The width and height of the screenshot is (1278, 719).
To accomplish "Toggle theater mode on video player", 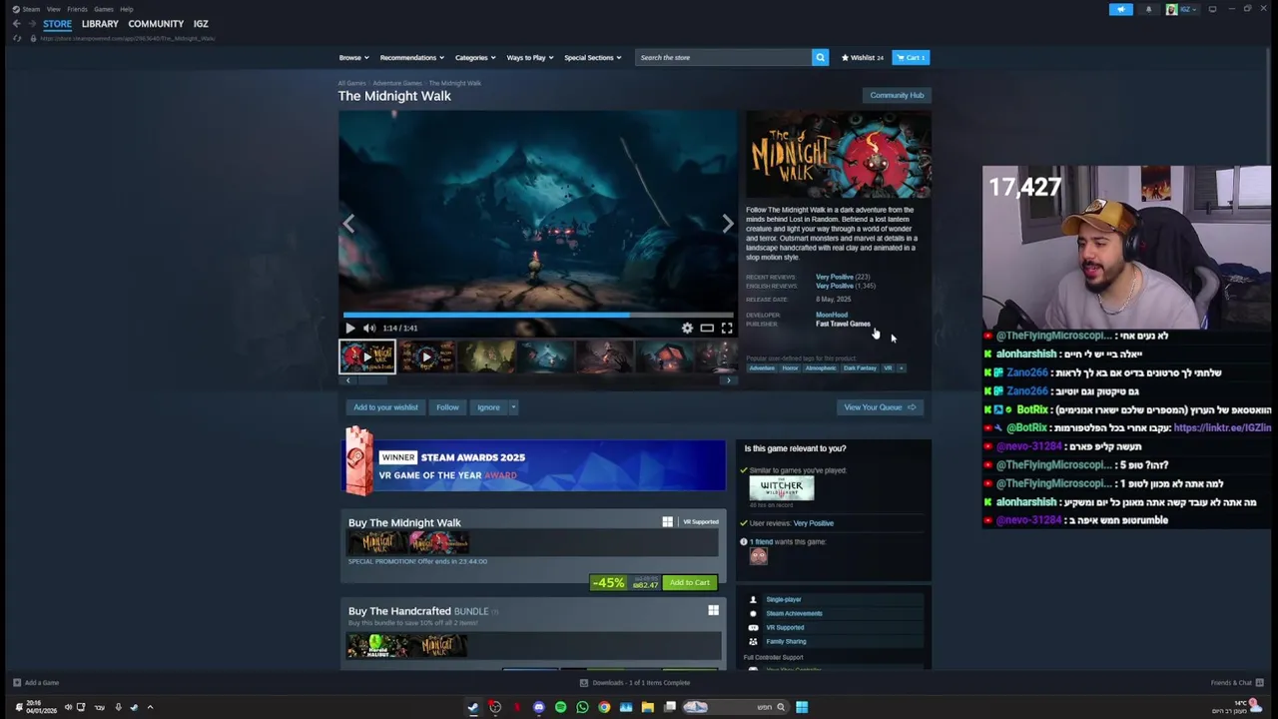I will click(x=707, y=328).
